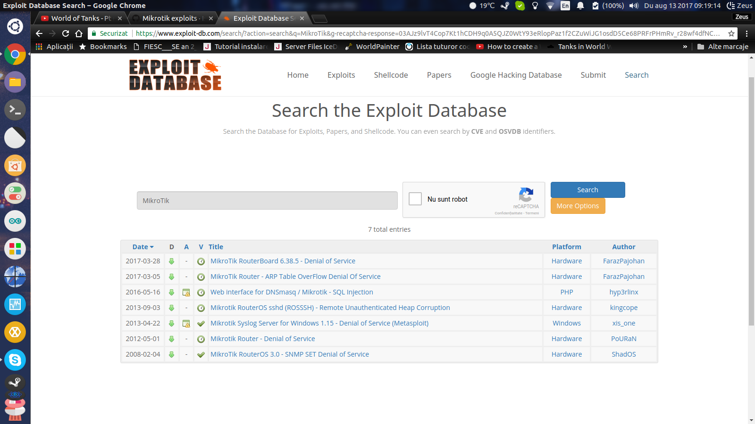
Task: Click the Chrome address bar URL
Action: (427, 33)
